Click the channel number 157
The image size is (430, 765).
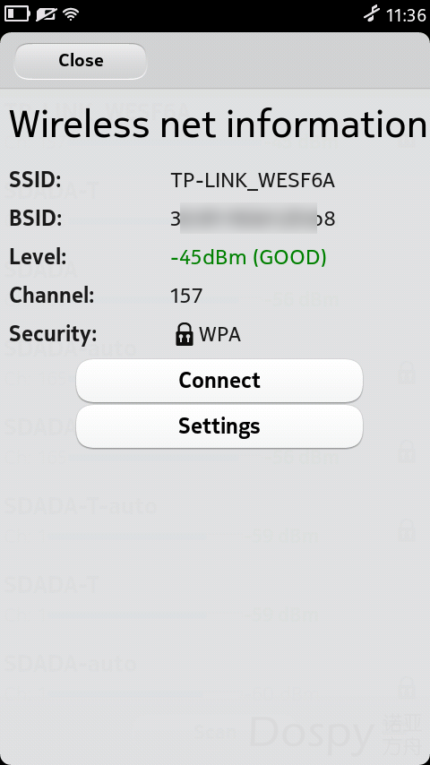pyautogui.click(x=186, y=296)
